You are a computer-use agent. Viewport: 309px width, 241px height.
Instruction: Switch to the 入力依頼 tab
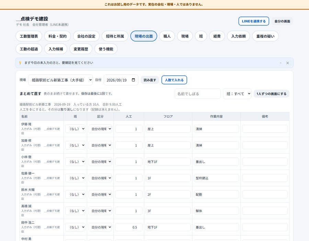239,36
